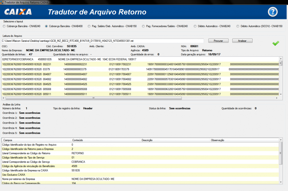Image resolution: width=288 pixels, height=191 pixels.
Task: Select file line containing 004807
Action: pos(140,74)
